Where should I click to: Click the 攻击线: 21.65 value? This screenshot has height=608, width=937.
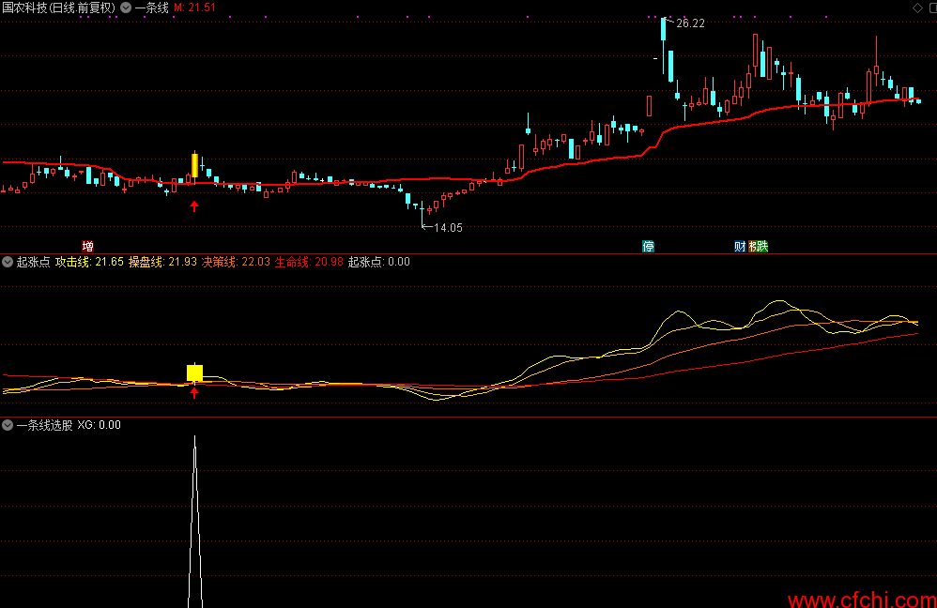[x=89, y=262]
